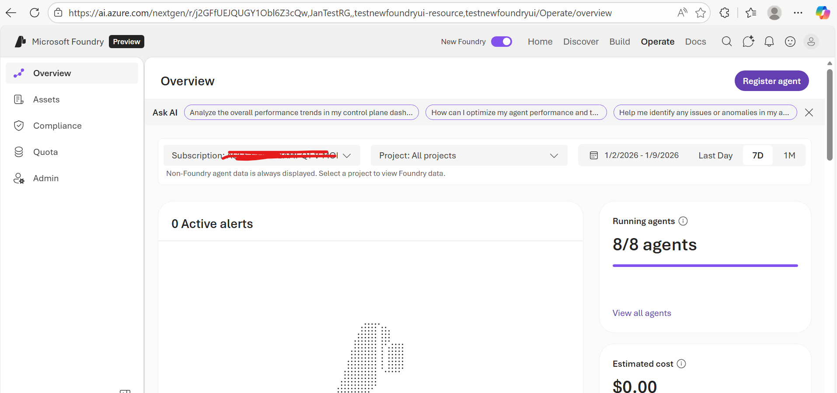Screen dimensions: 837x393
Task: Open the Favorites list icon
Action: [x=751, y=13]
